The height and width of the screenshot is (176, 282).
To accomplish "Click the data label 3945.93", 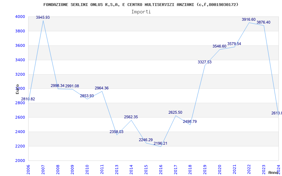I will (x=43, y=17).
